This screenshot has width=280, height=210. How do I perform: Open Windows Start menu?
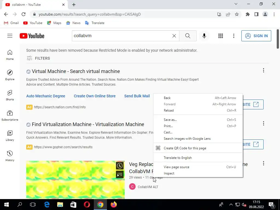coord(7,205)
